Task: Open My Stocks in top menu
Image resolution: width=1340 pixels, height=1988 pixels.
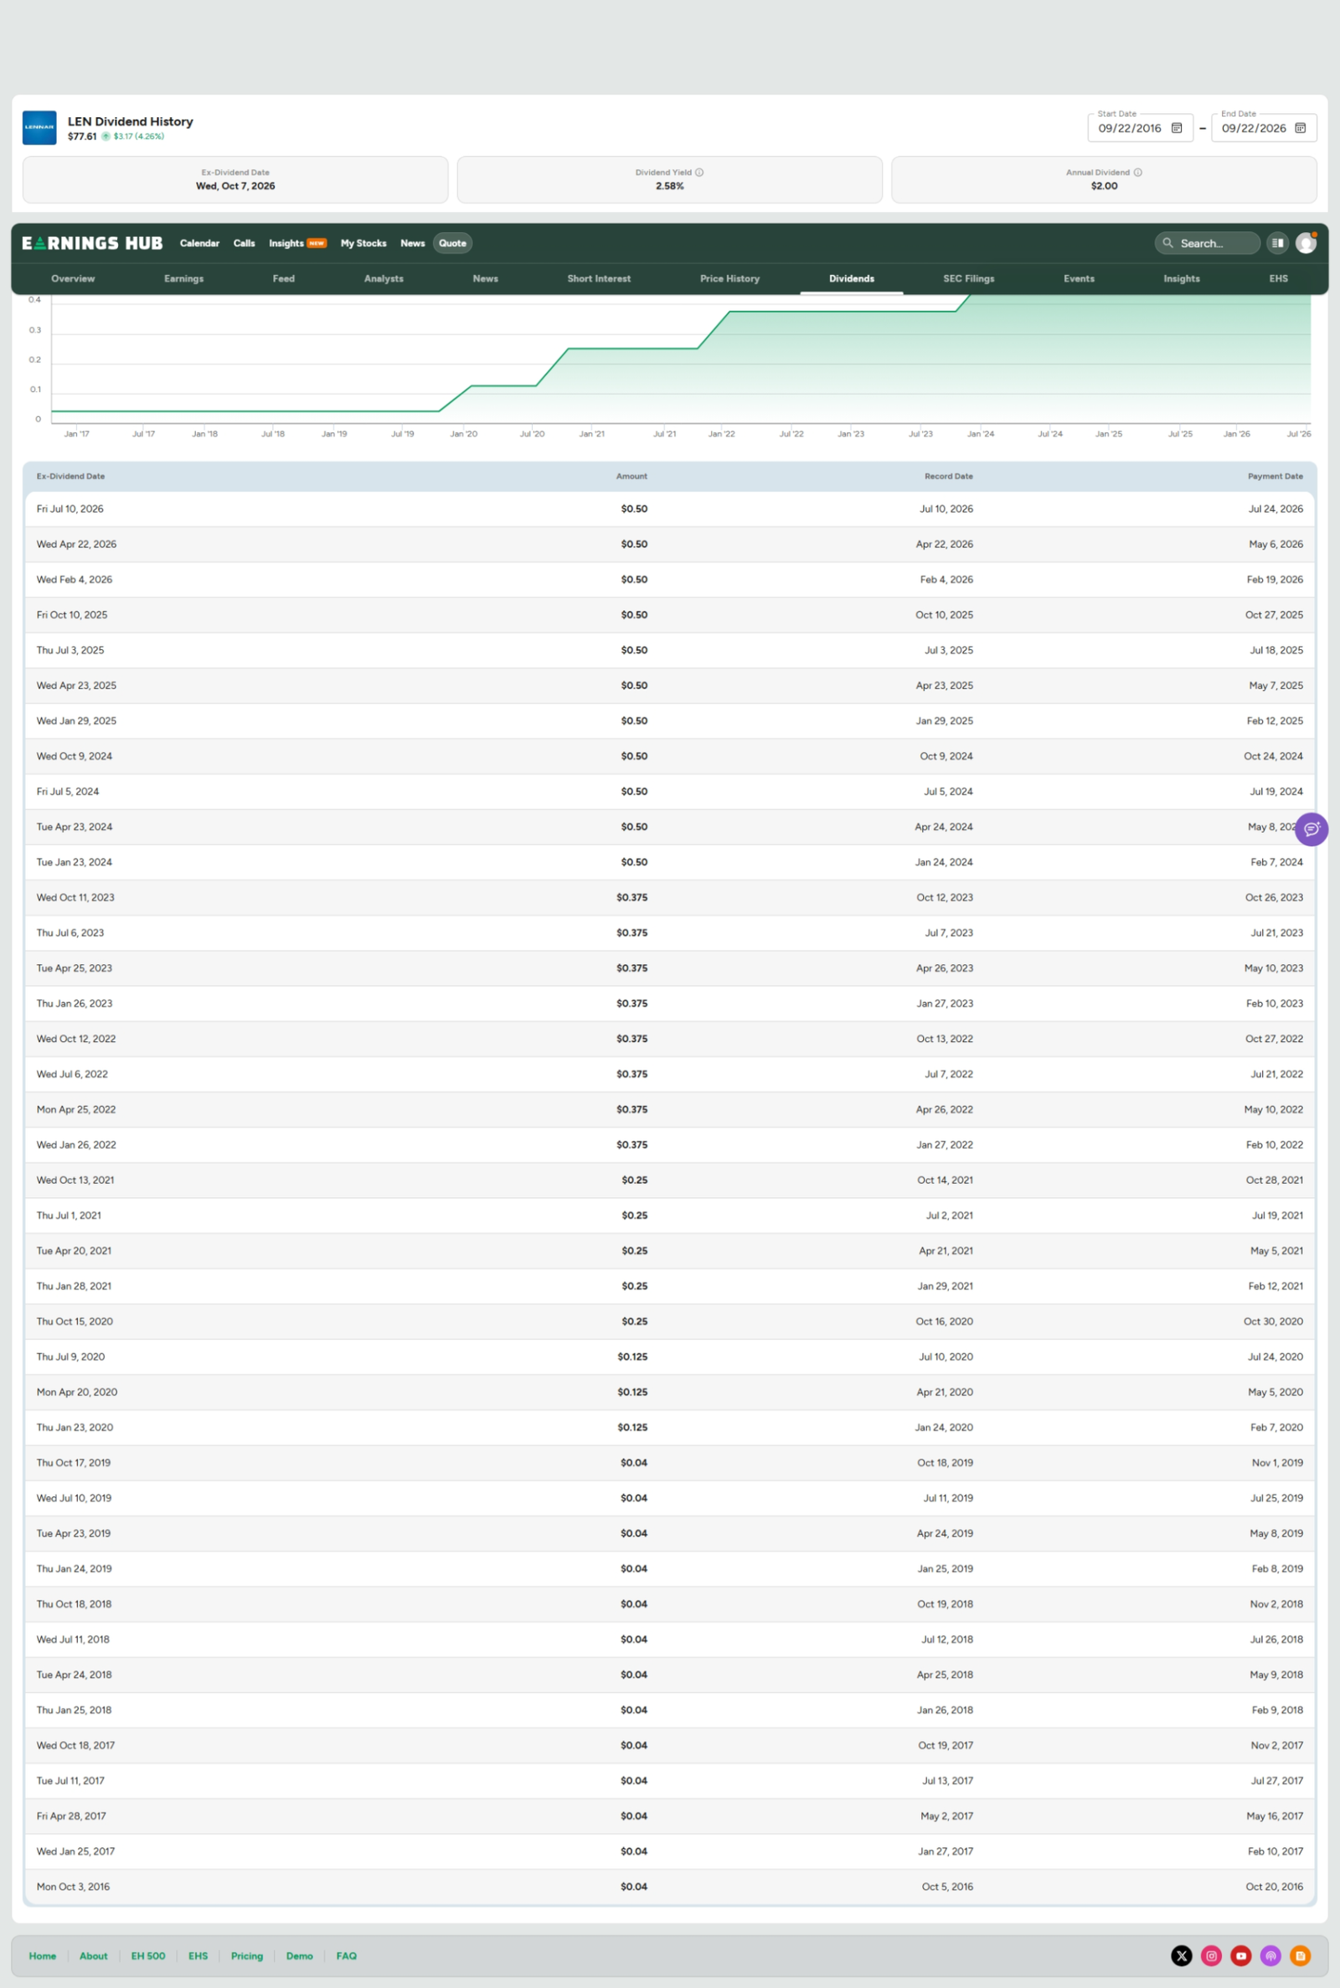Action: pyautogui.click(x=363, y=244)
